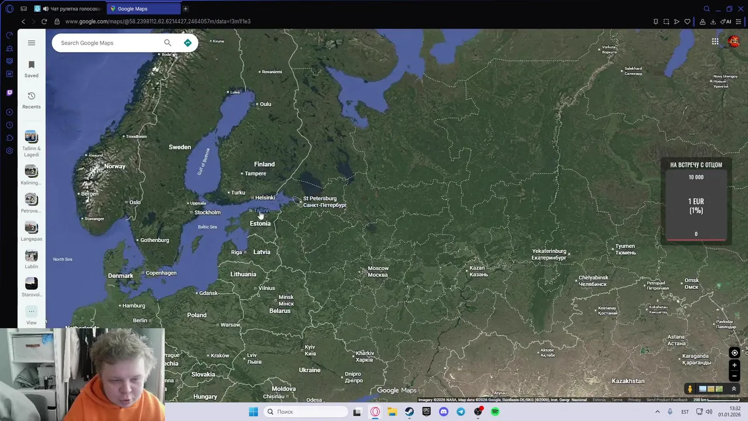Click the Kazakhstan country label

click(x=628, y=381)
